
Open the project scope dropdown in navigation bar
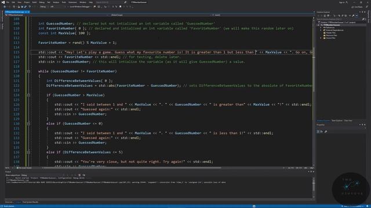point(56,15)
